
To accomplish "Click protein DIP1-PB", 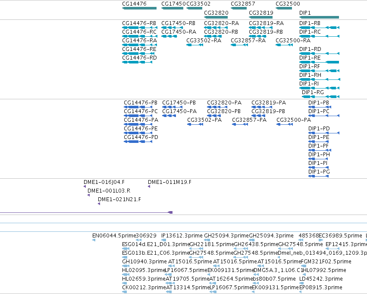I will coord(320,107).
